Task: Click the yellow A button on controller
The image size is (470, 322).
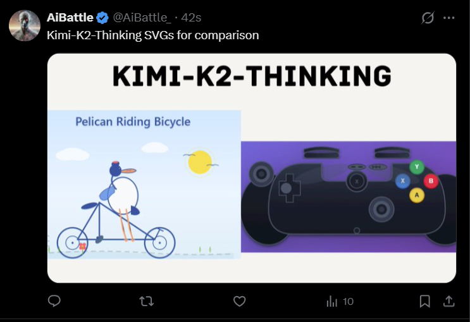Action: coord(416,195)
